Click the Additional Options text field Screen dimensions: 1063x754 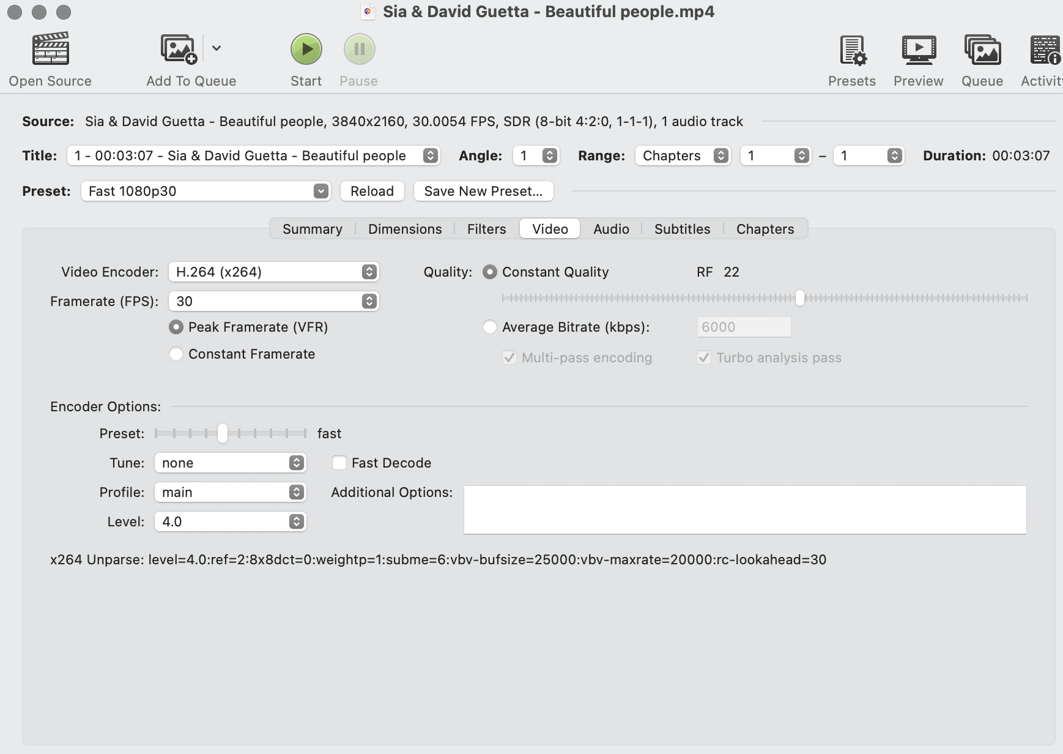744,510
